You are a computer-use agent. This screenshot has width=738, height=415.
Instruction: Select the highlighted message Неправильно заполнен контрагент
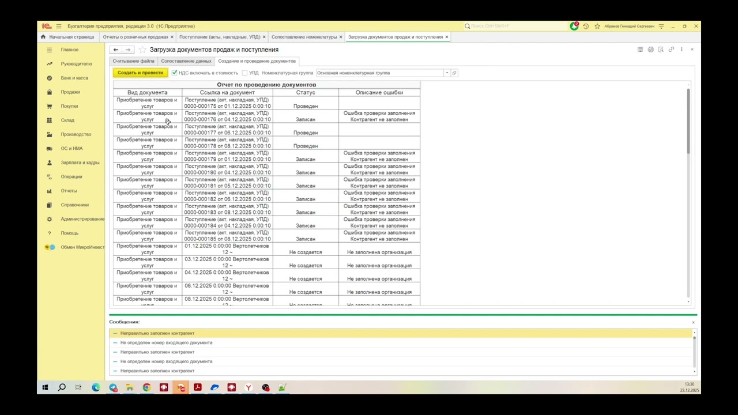[x=401, y=333]
